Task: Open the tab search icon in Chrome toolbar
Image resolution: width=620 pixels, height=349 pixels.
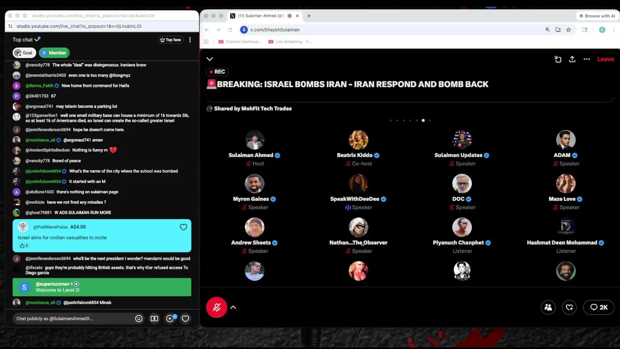Action: [x=585, y=30]
